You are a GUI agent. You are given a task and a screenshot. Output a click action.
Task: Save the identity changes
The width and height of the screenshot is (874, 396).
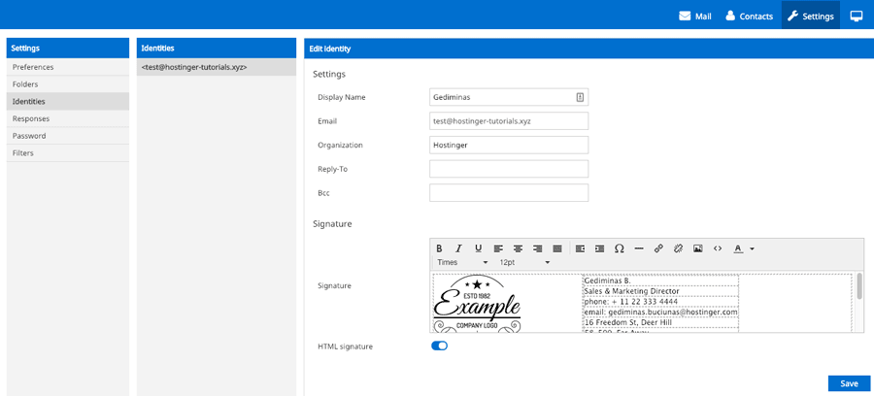point(849,383)
